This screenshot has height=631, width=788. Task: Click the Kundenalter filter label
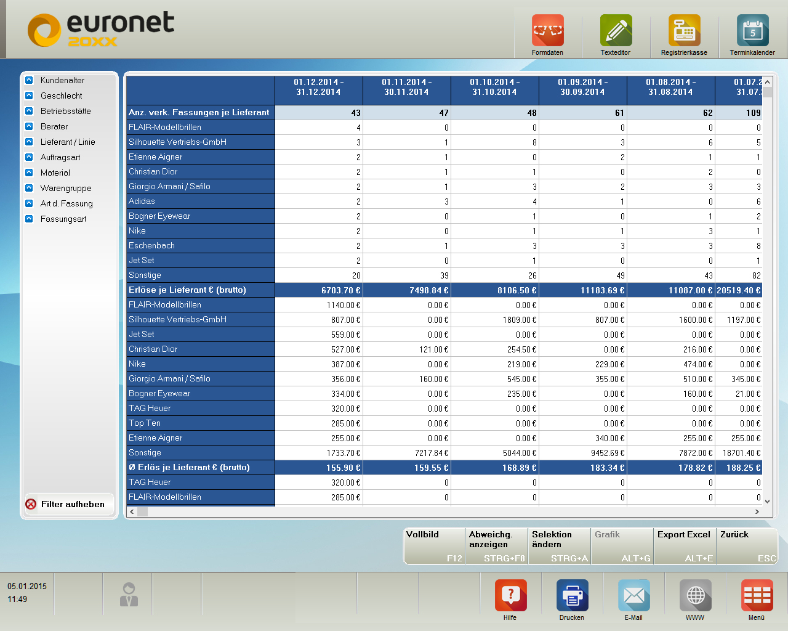pos(62,80)
